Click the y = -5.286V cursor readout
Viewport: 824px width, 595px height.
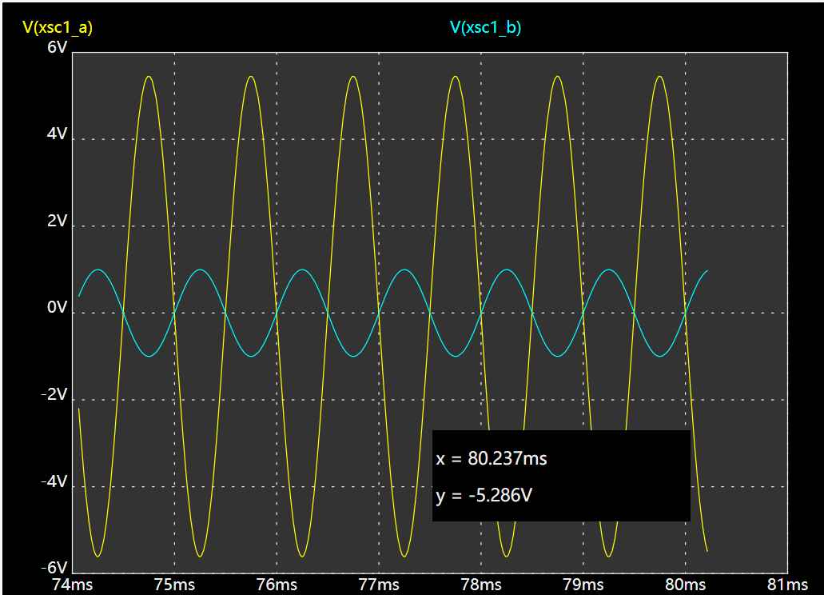tap(484, 494)
